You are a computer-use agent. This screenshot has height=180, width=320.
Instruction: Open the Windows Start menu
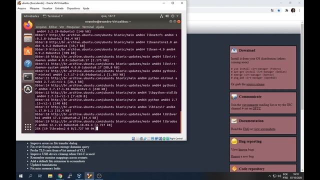point(20,176)
